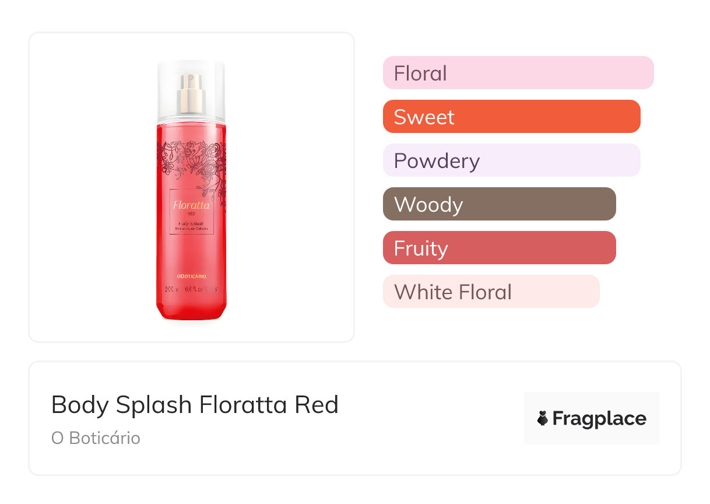Viewport: 710px width, 504px height.
Task: Click the Body Splash text on the bottle label
Action: click(x=191, y=224)
